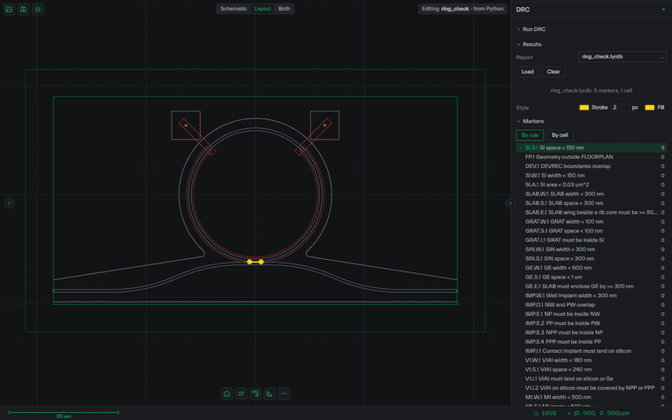Select IMP.I.1 Contact implant rule
Viewport: 672px width, 420px height.
pyautogui.click(x=591, y=351)
